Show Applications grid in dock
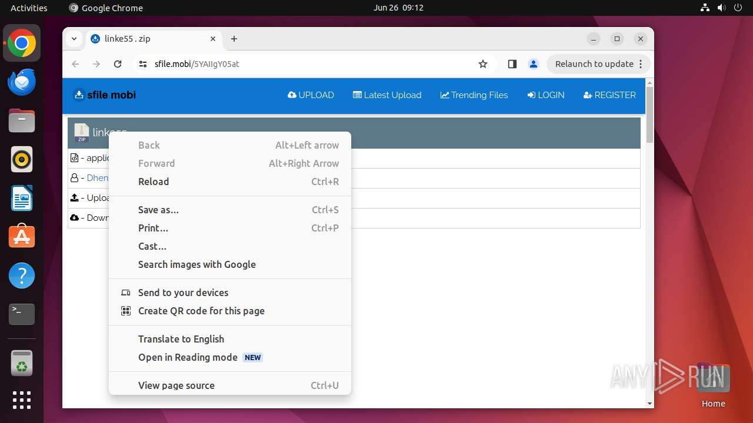The width and height of the screenshot is (753, 423). pos(22,400)
